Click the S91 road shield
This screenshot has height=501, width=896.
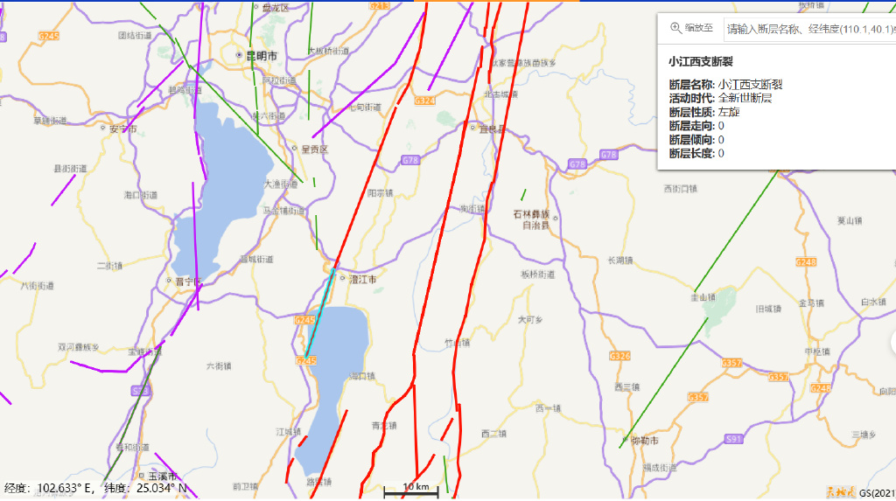[734, 439]
